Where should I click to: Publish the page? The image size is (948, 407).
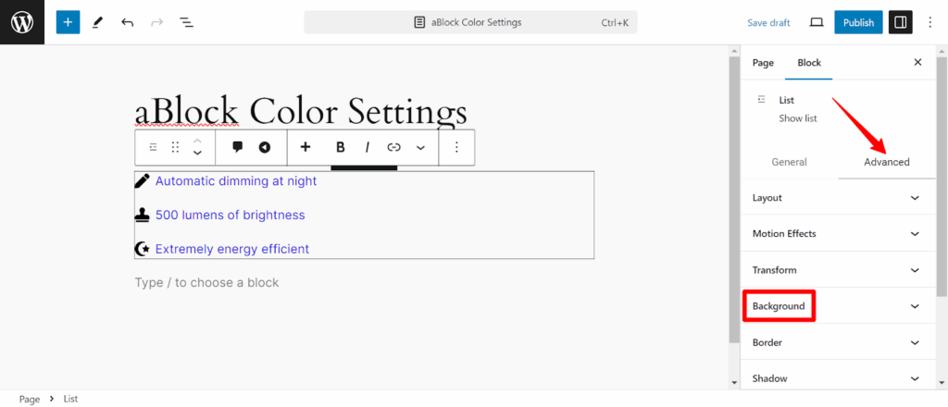pos(858,22)
